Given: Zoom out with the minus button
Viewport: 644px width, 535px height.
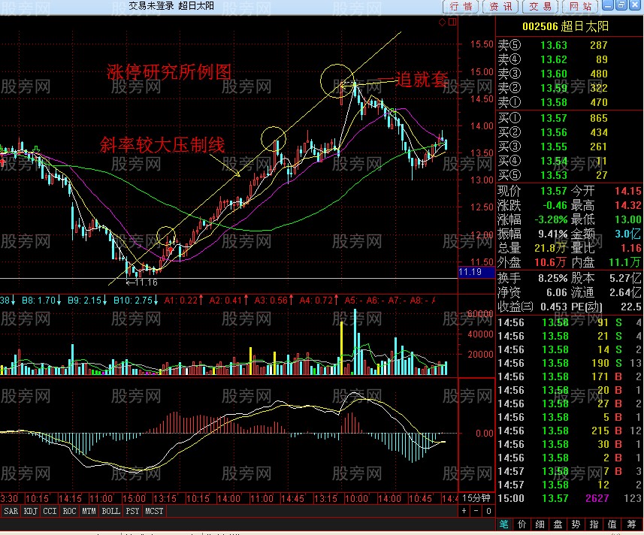Looking at the screenshot, I should [475, 511].
